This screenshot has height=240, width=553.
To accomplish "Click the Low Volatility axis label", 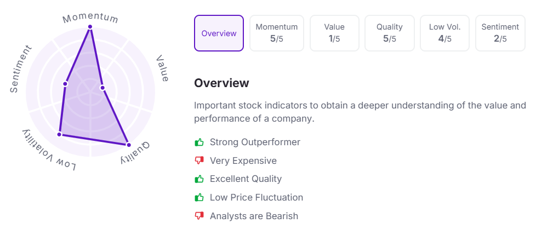I will tap(48, 151).
